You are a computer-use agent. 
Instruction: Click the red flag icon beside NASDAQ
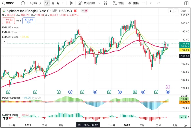click(76, 11)
